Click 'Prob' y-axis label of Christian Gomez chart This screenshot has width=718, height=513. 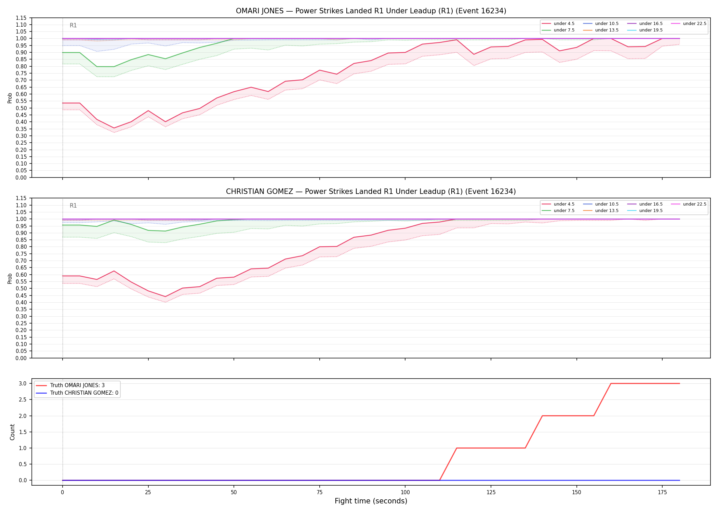tap(10, 278)
